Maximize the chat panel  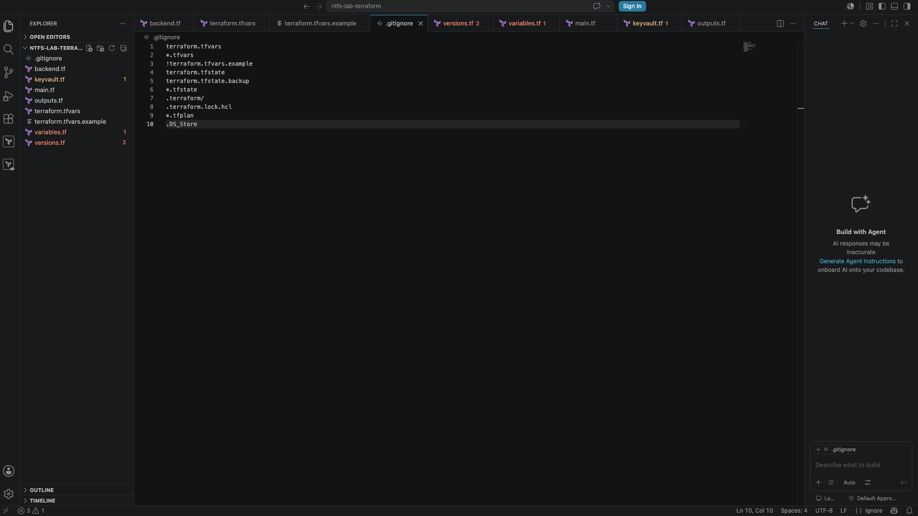tap(894, 23)
